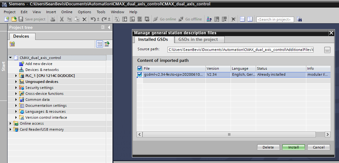Collapse the Project tree with left arrow
Image resolution: width=339 pixels, height=163 pixels.
[x=109, y=27]
